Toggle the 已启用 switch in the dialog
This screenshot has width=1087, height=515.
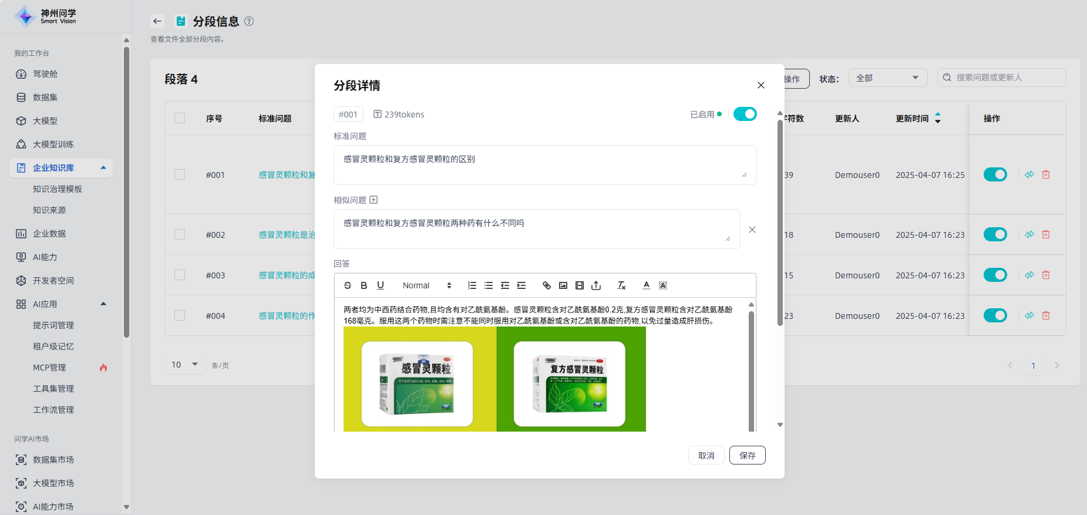pyautogui.click(x=745, y=114)
